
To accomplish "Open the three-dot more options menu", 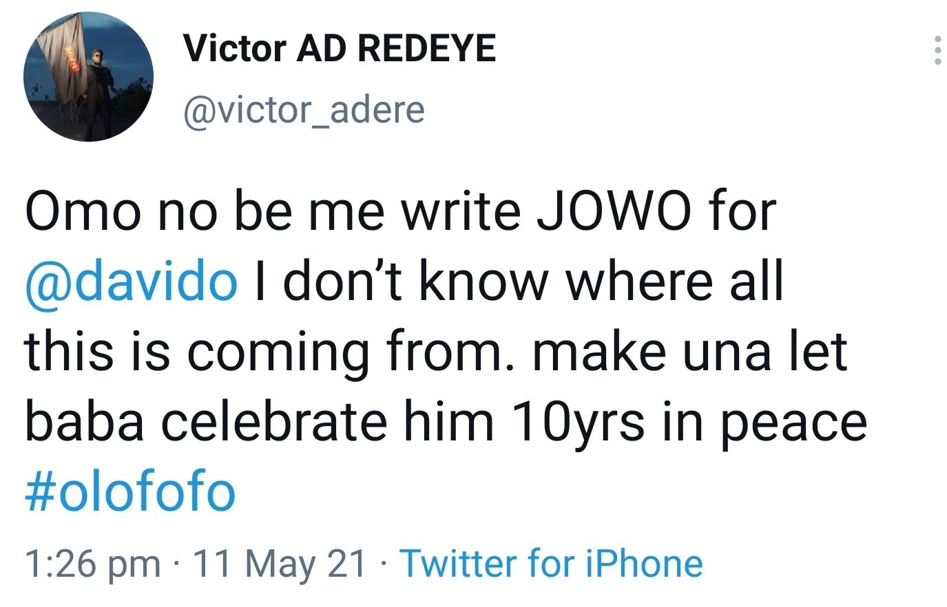I will click(x=937, y=50).
